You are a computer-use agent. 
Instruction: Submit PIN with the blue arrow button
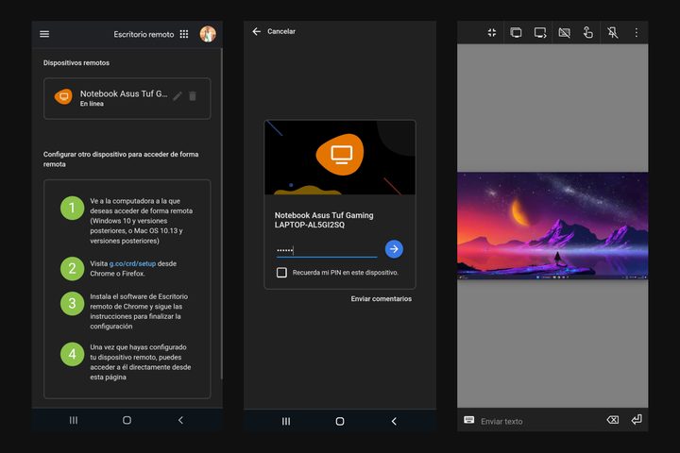pyautogui.click(x=394, y=249)
